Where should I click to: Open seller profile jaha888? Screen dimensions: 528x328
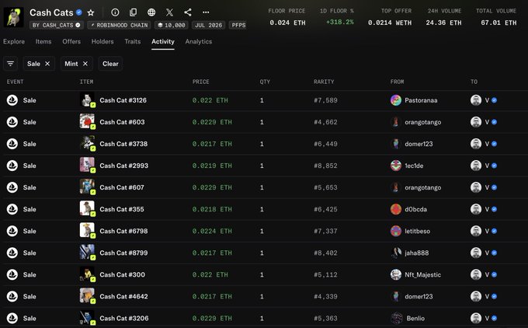click(x=416, y=253)
